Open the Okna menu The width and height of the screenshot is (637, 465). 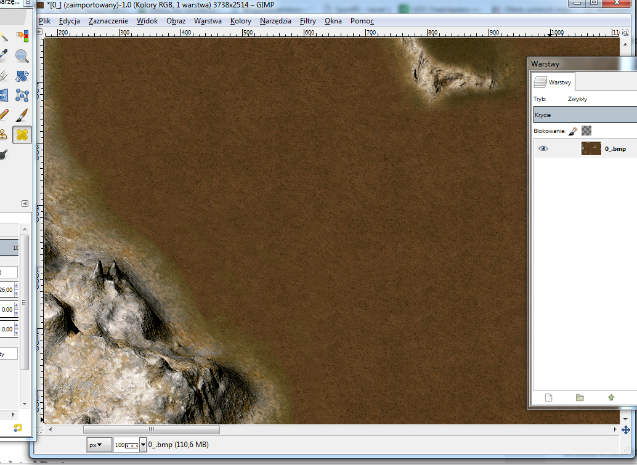point(333,21)
